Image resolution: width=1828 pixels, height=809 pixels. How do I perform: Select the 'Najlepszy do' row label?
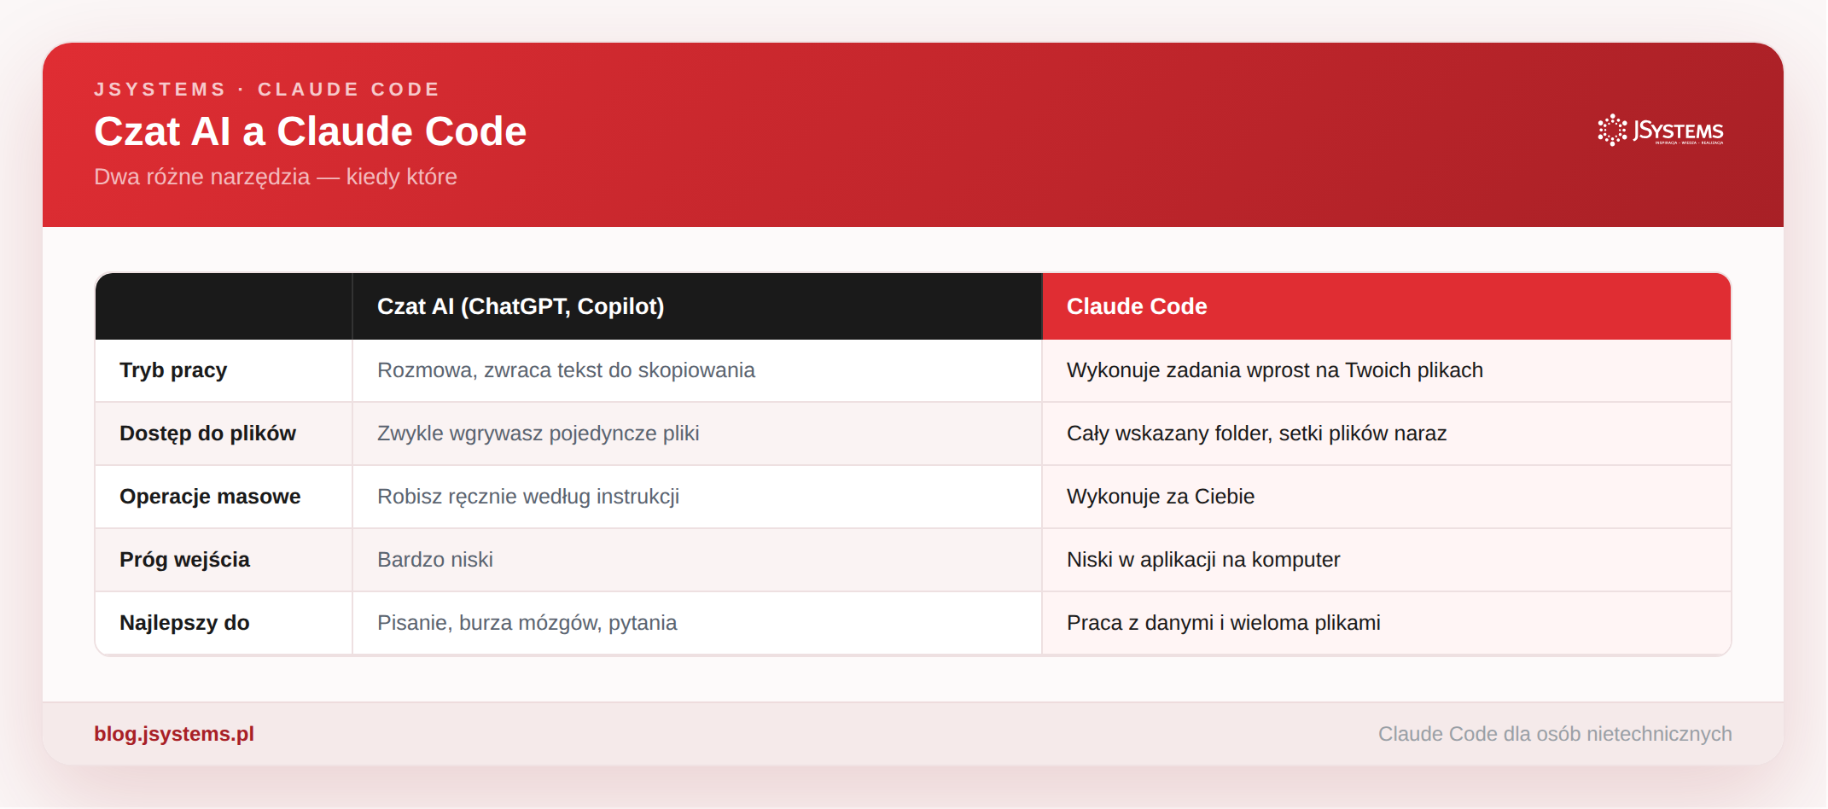[184, 623]
